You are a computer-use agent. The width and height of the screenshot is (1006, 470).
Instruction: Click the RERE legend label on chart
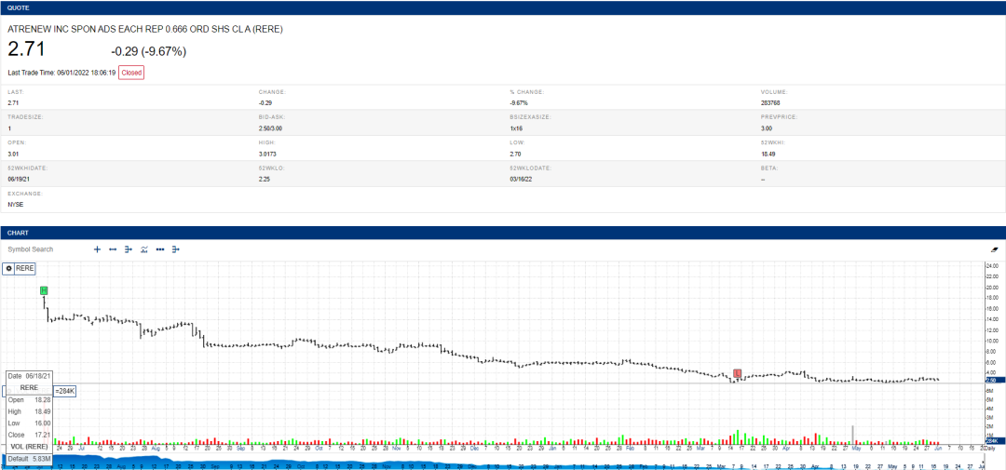click(x=26, y=269)
